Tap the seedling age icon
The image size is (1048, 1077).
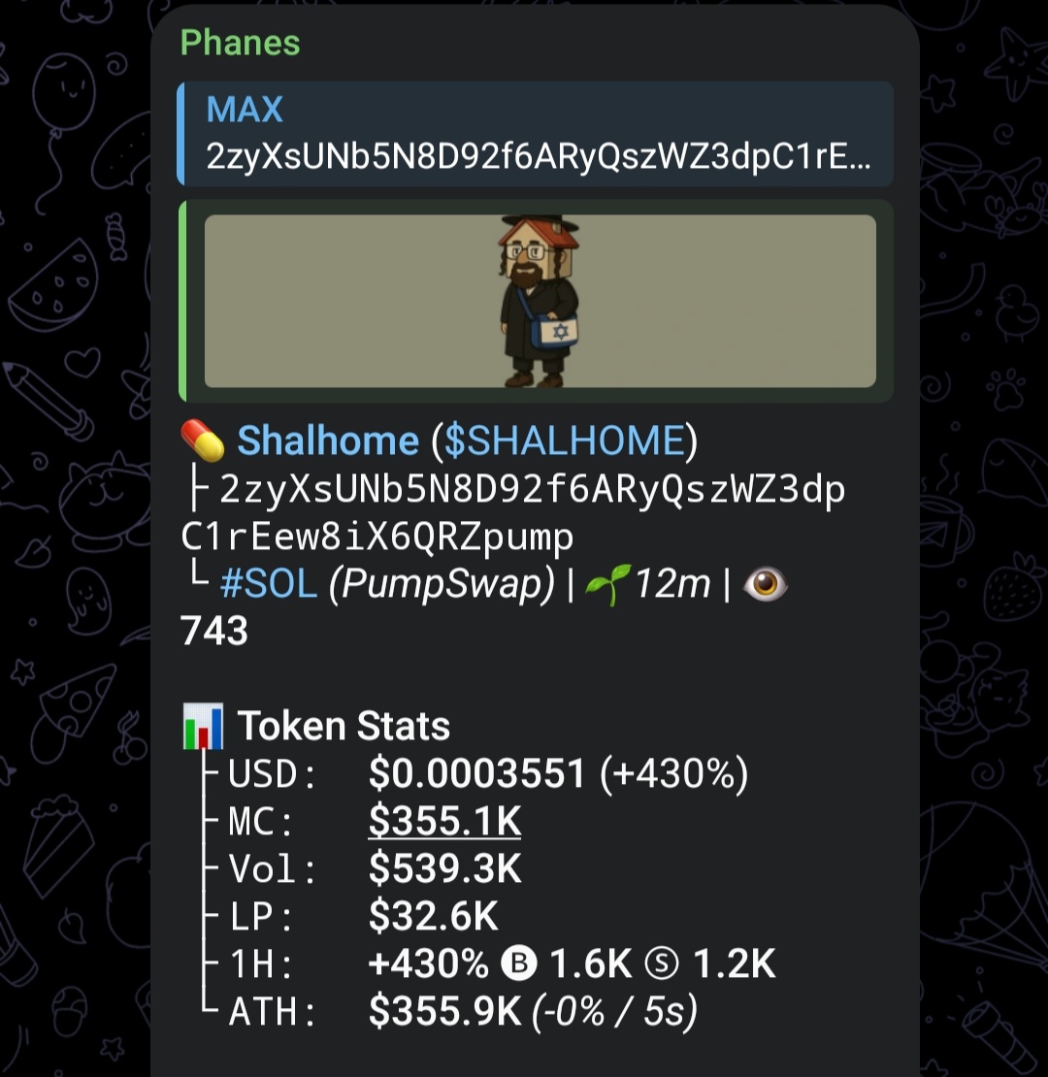pyautogui.click(x=607, y=584)
